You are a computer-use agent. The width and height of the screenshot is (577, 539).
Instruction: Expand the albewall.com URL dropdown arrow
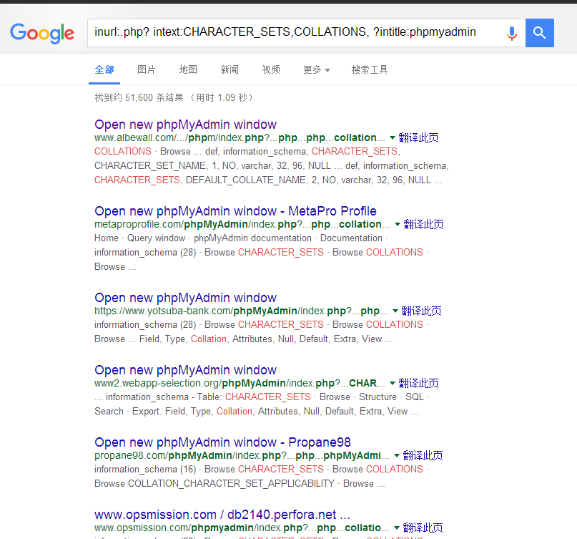pos(393,137)
